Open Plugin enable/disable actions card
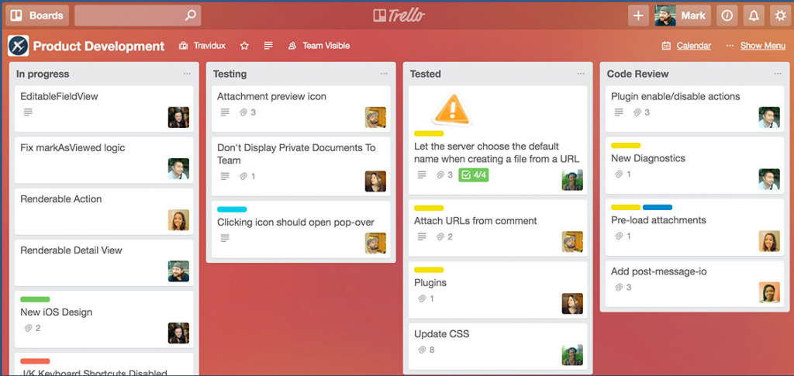 click(x=695, y=109)
